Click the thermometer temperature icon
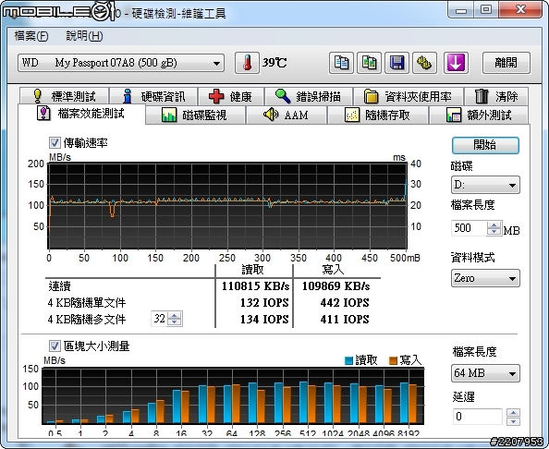 [247, 63]
